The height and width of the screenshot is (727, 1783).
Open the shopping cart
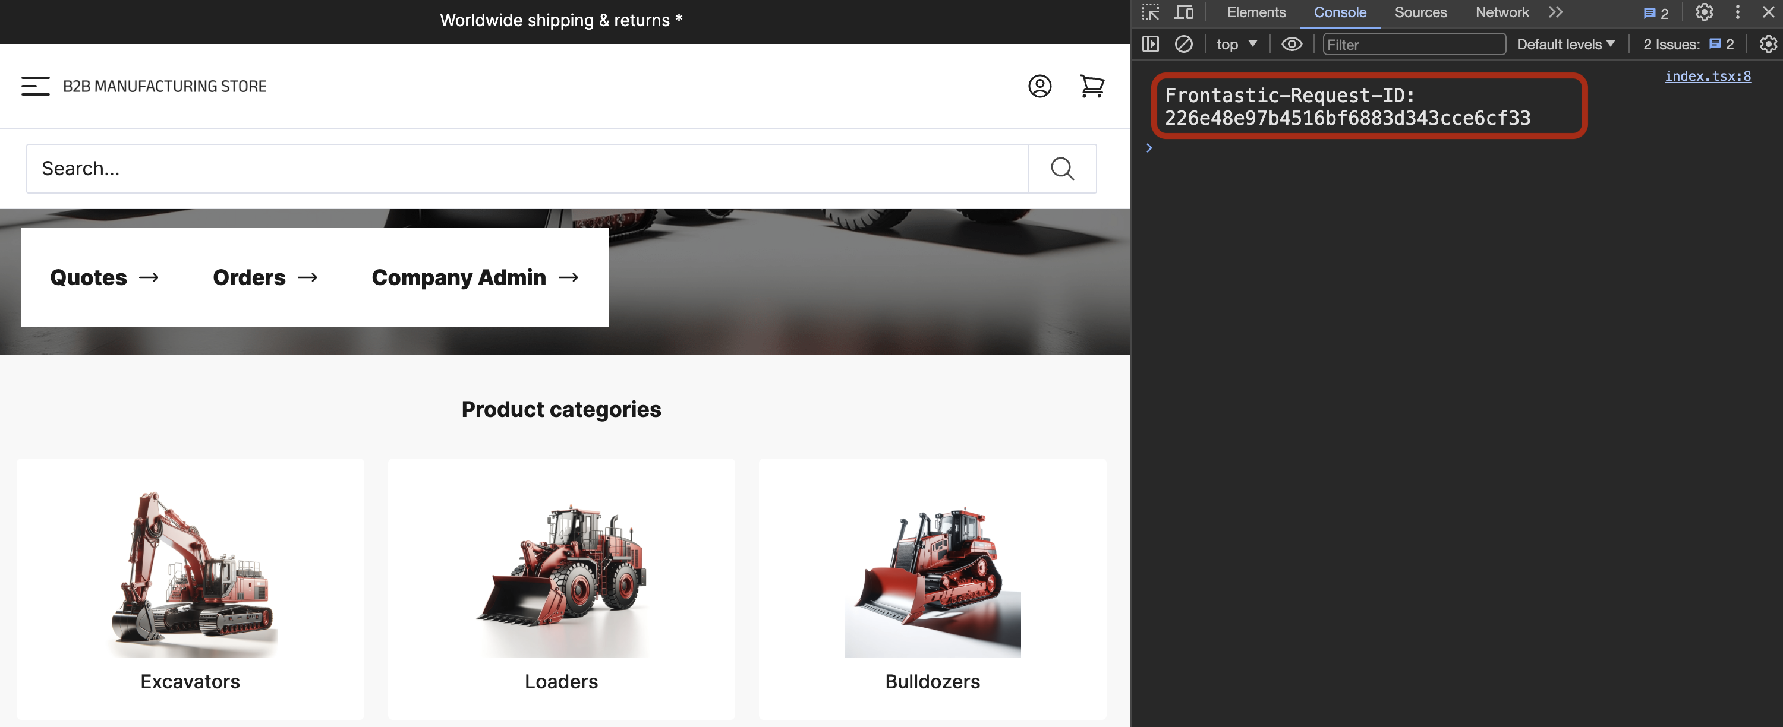(x=1092, y=86)
